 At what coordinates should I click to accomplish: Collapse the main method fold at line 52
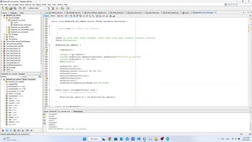coord(49,90)
